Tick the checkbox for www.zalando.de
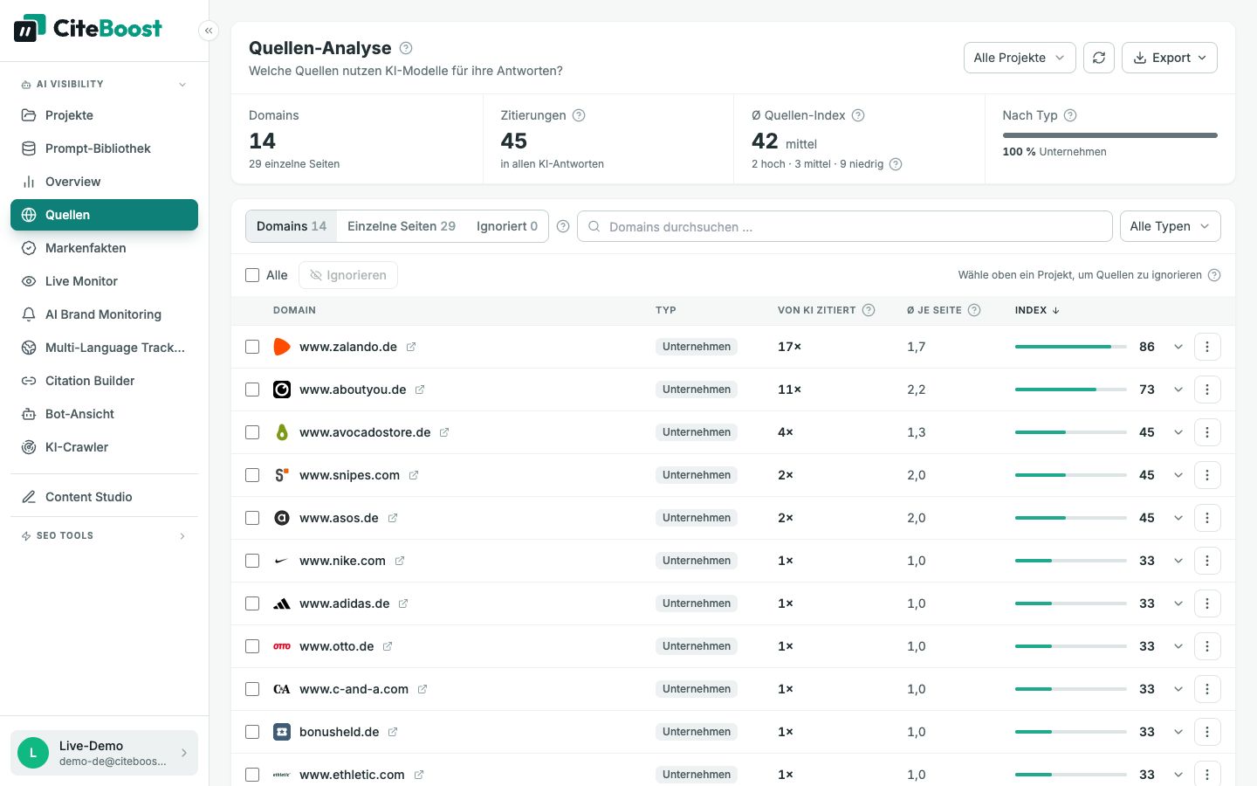Image resolution: width=1257 pixels, height=786 pixels. pos(252,347)
